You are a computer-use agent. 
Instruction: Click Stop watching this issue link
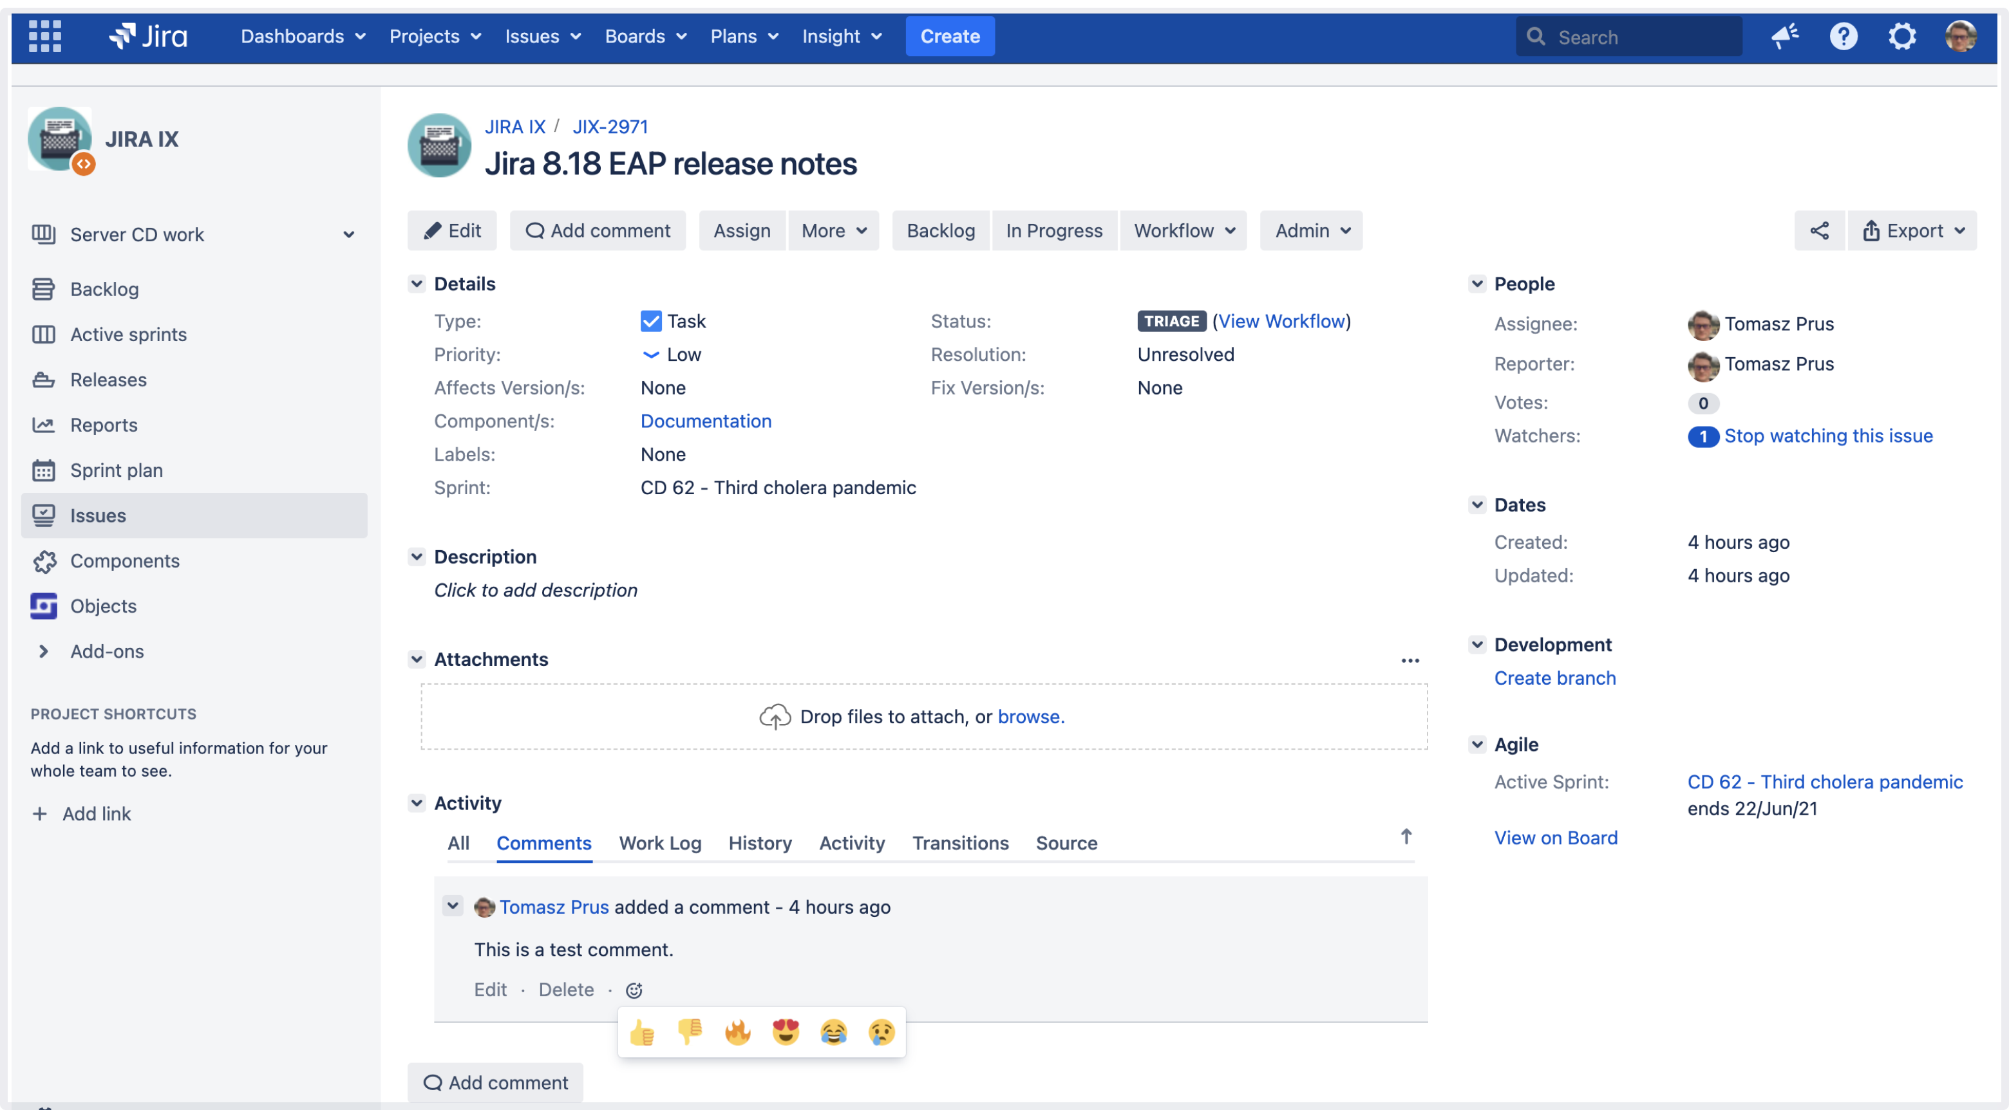pyautogui.click(x=1828, y=435)
